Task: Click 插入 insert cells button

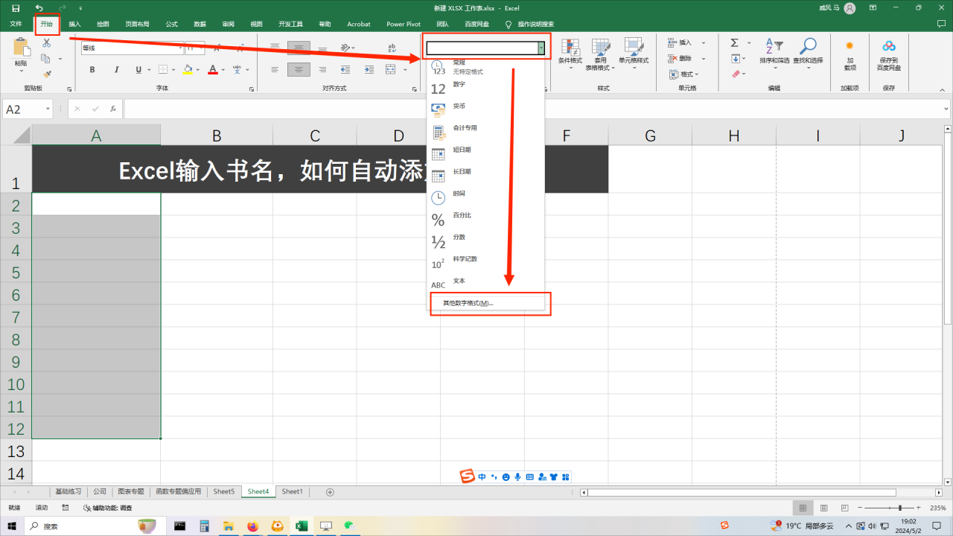Action: tap(681, 42)
